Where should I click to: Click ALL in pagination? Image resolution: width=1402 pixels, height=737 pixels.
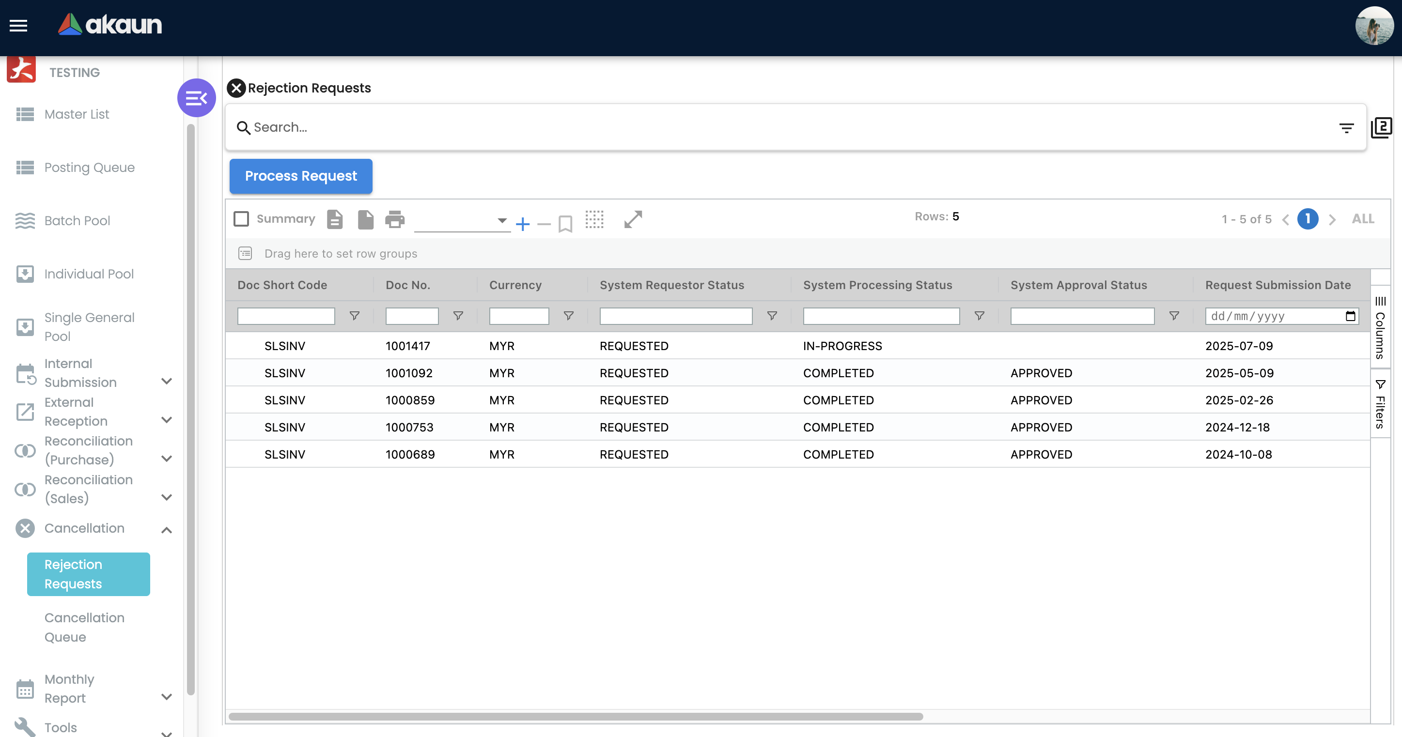click(x=1363, y=219)
